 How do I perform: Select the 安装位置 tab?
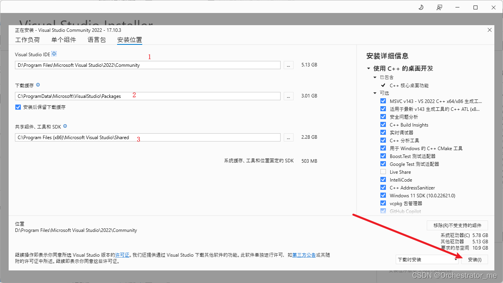[130, 40]
